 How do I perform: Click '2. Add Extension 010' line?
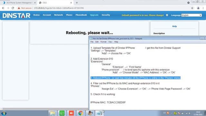click(102, 59)
